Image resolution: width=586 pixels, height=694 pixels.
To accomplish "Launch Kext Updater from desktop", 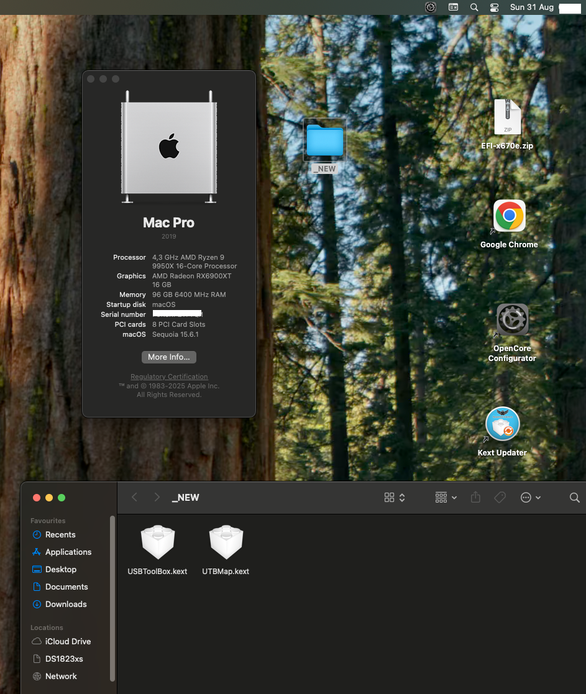I will pos(502,424).
